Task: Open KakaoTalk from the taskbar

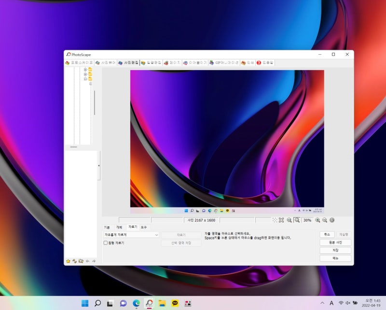Action: tap(175, 303)
